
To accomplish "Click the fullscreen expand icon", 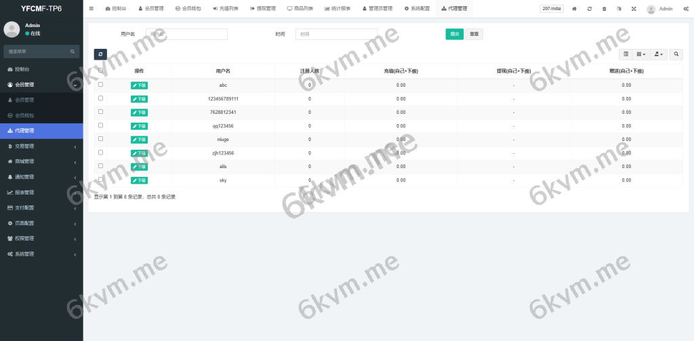I will click(634, 9).
